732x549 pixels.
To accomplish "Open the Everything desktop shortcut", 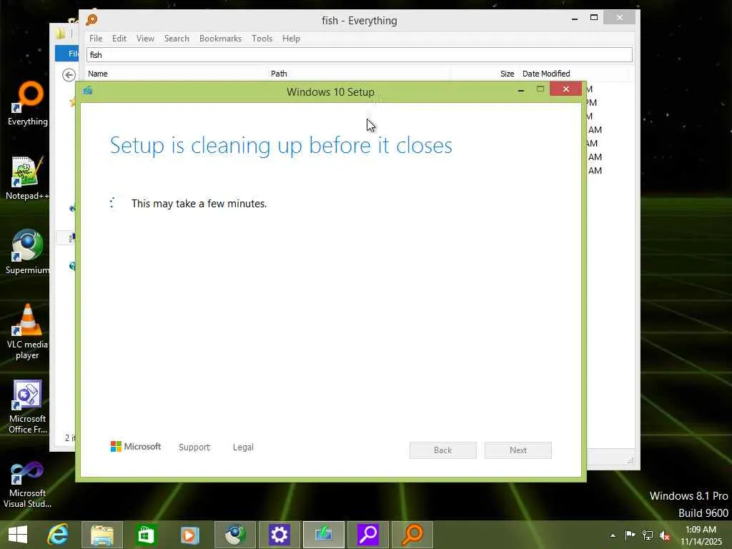I will pos(28,104).
